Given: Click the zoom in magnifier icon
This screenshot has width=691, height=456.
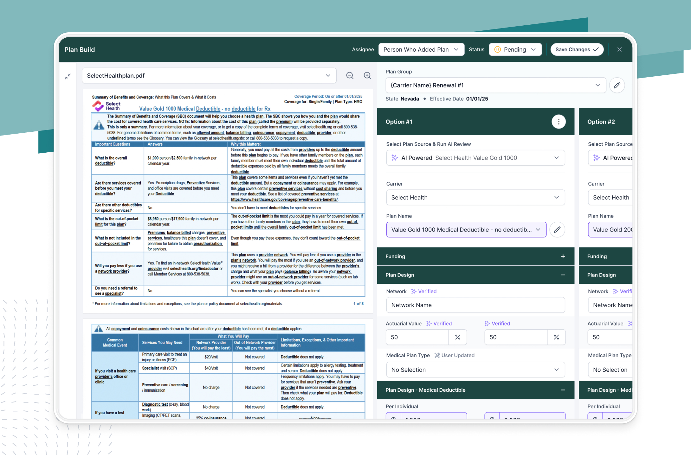Looking at the screenshot, I should click(x=367, y=76).
